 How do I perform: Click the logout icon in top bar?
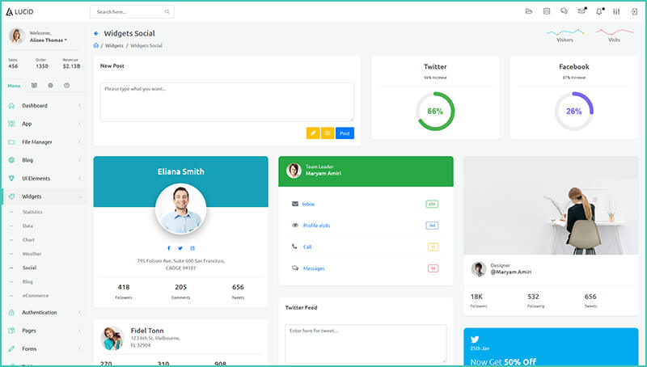tap(634, 11)
